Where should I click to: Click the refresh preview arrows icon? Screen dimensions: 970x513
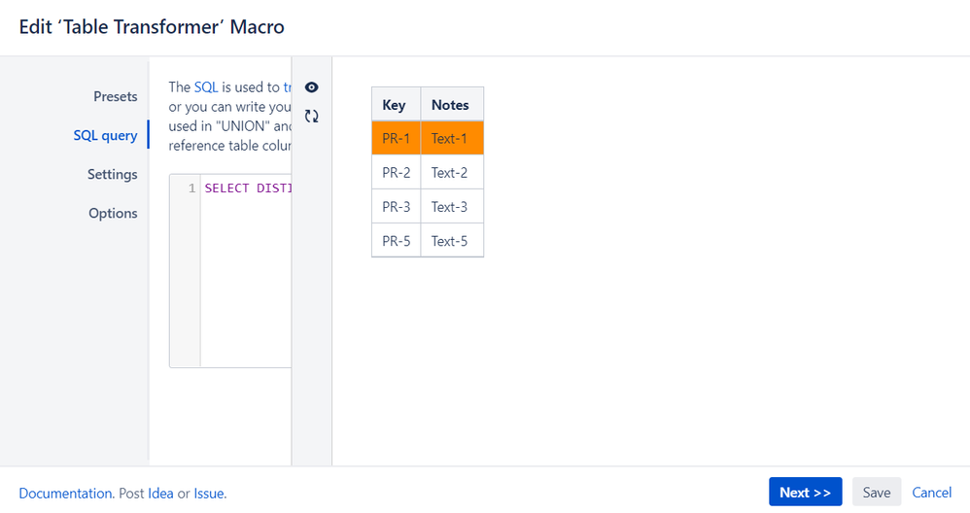312,116
